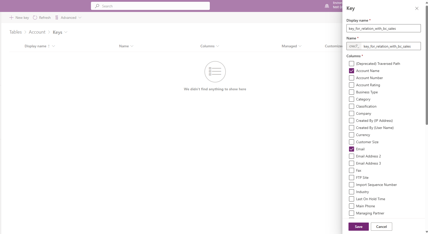Image resolution: width=428 pixels, height=234 pixels.
Task: Tick the Managing Partner checkbox
Action: point(352,213)
